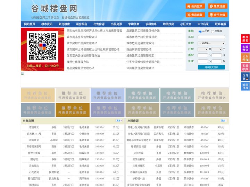
Task: Open the 东泰观澜壹号 sale listing
Action: 34,146
